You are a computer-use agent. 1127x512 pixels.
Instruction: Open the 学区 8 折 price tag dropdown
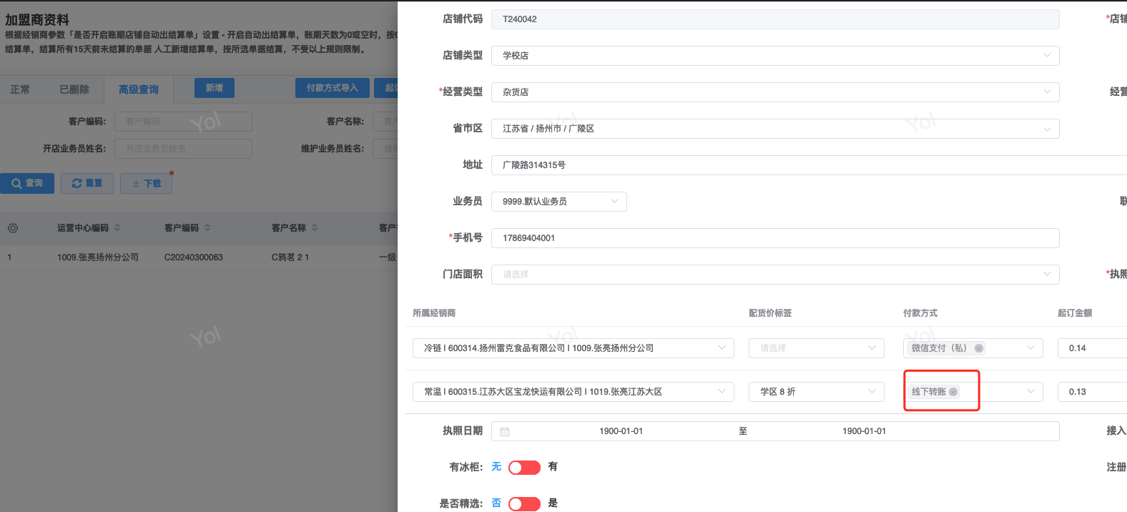(817, 392)
